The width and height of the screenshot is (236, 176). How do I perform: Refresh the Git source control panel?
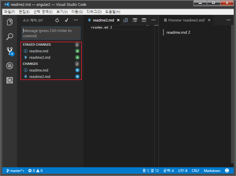(x=57, y=20)
